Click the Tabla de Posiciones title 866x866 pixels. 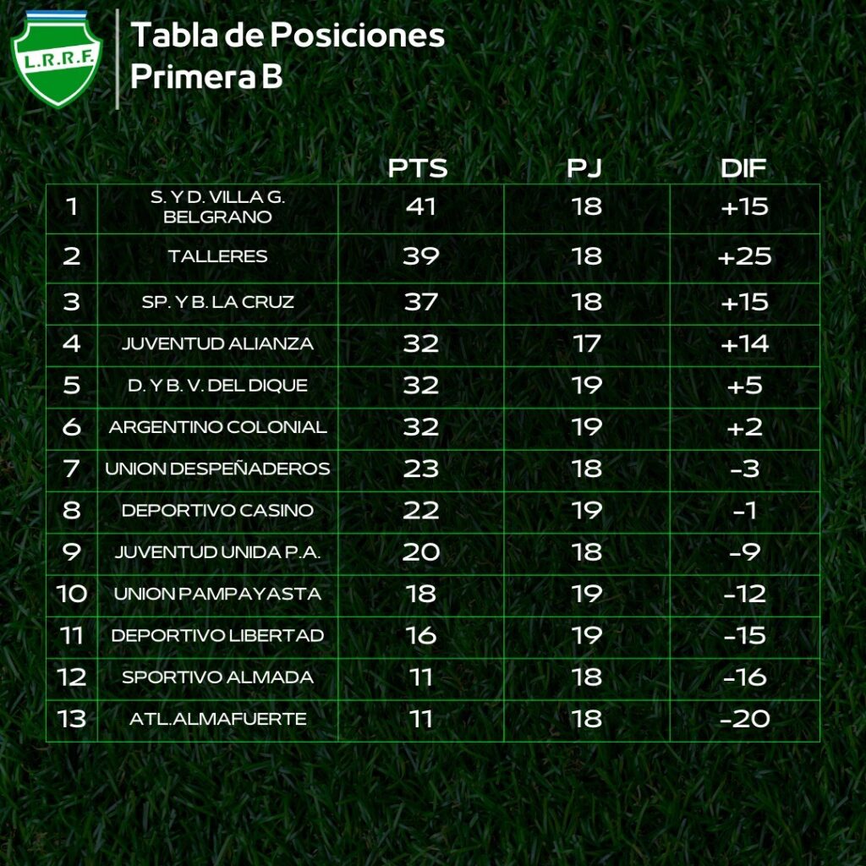[288, 36]
